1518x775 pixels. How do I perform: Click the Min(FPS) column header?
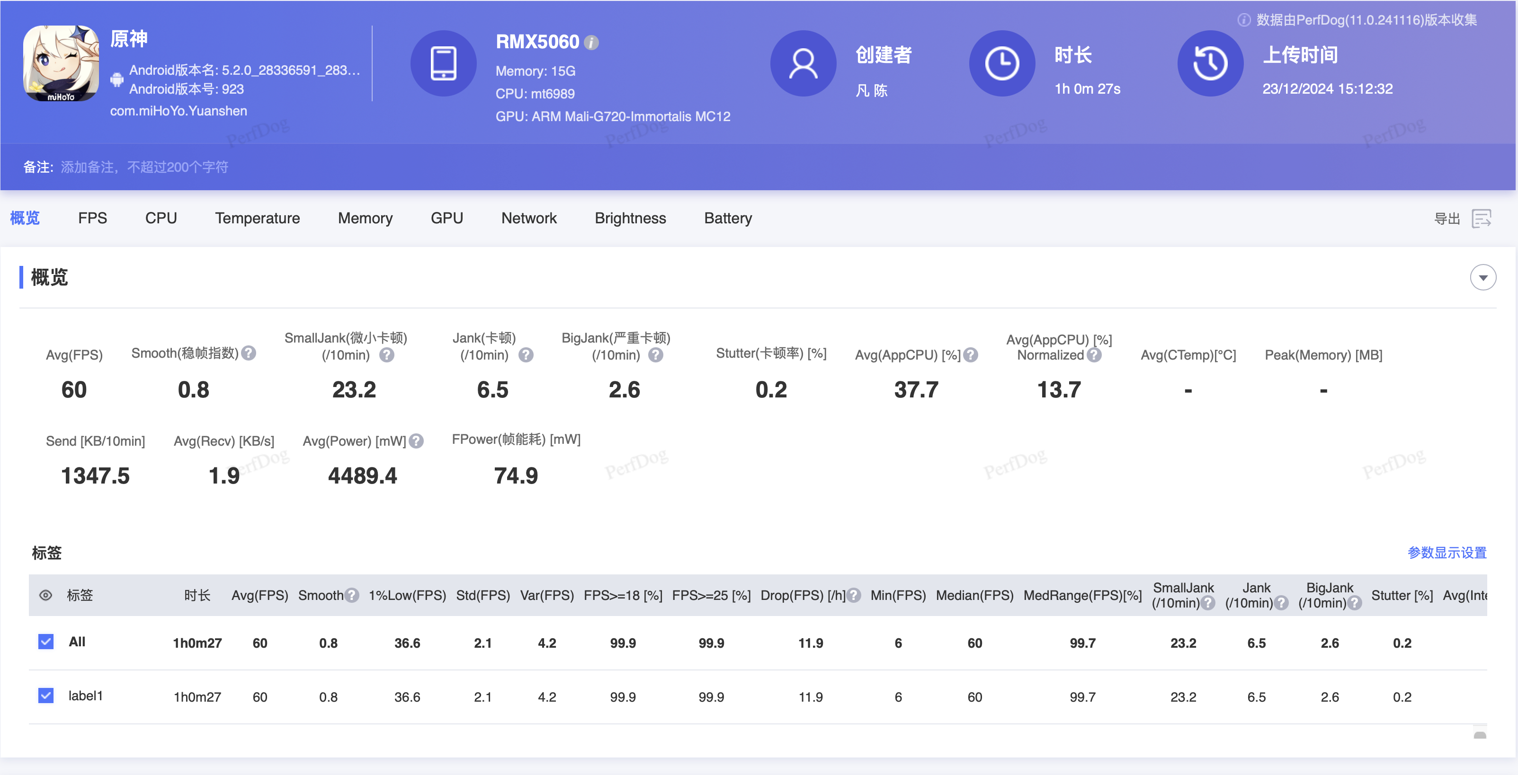pyautogui.click(x=898, y=595)
